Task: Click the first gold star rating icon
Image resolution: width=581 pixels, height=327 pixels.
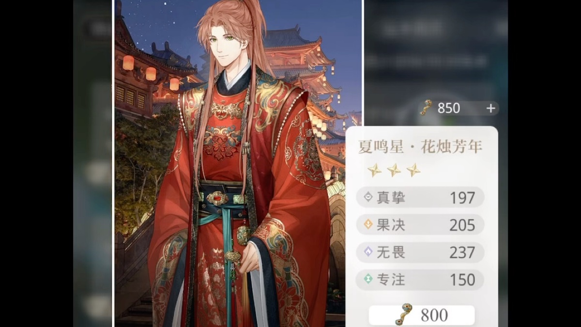Action: (374, 170)
